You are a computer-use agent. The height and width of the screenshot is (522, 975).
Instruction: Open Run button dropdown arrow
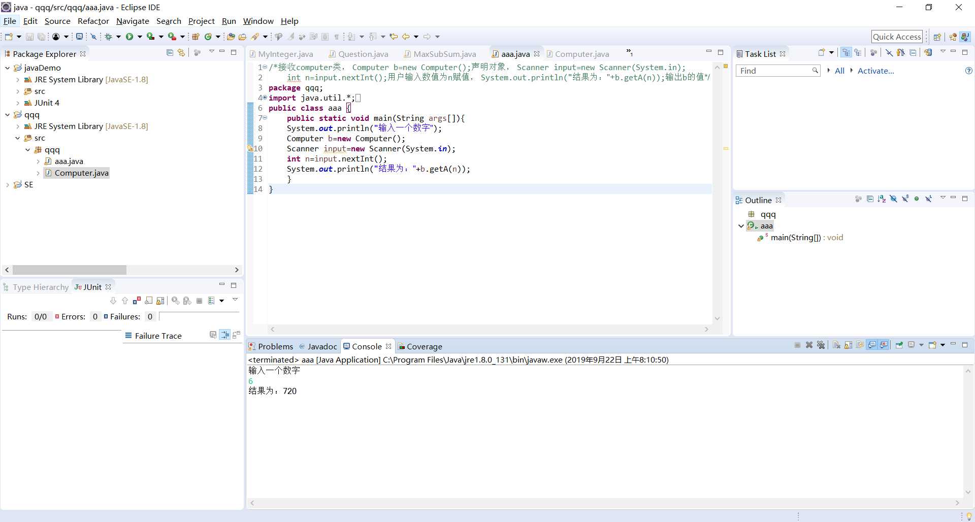click(x=140, y=37)
